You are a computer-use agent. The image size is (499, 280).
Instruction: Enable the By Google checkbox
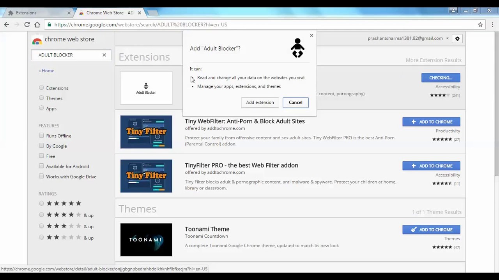[41, 145]
